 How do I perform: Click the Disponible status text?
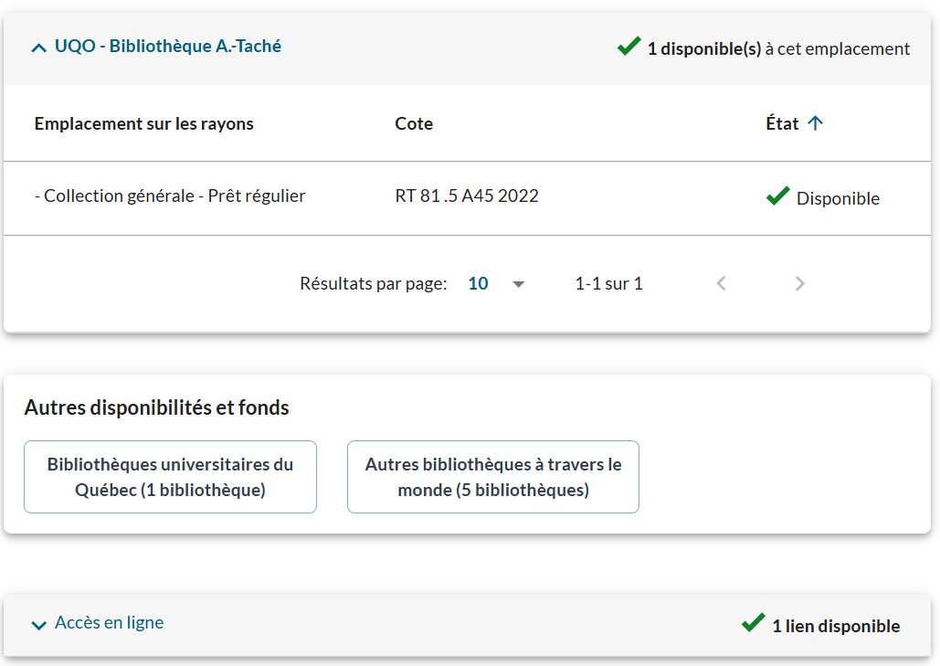click(x=838, y=198)
